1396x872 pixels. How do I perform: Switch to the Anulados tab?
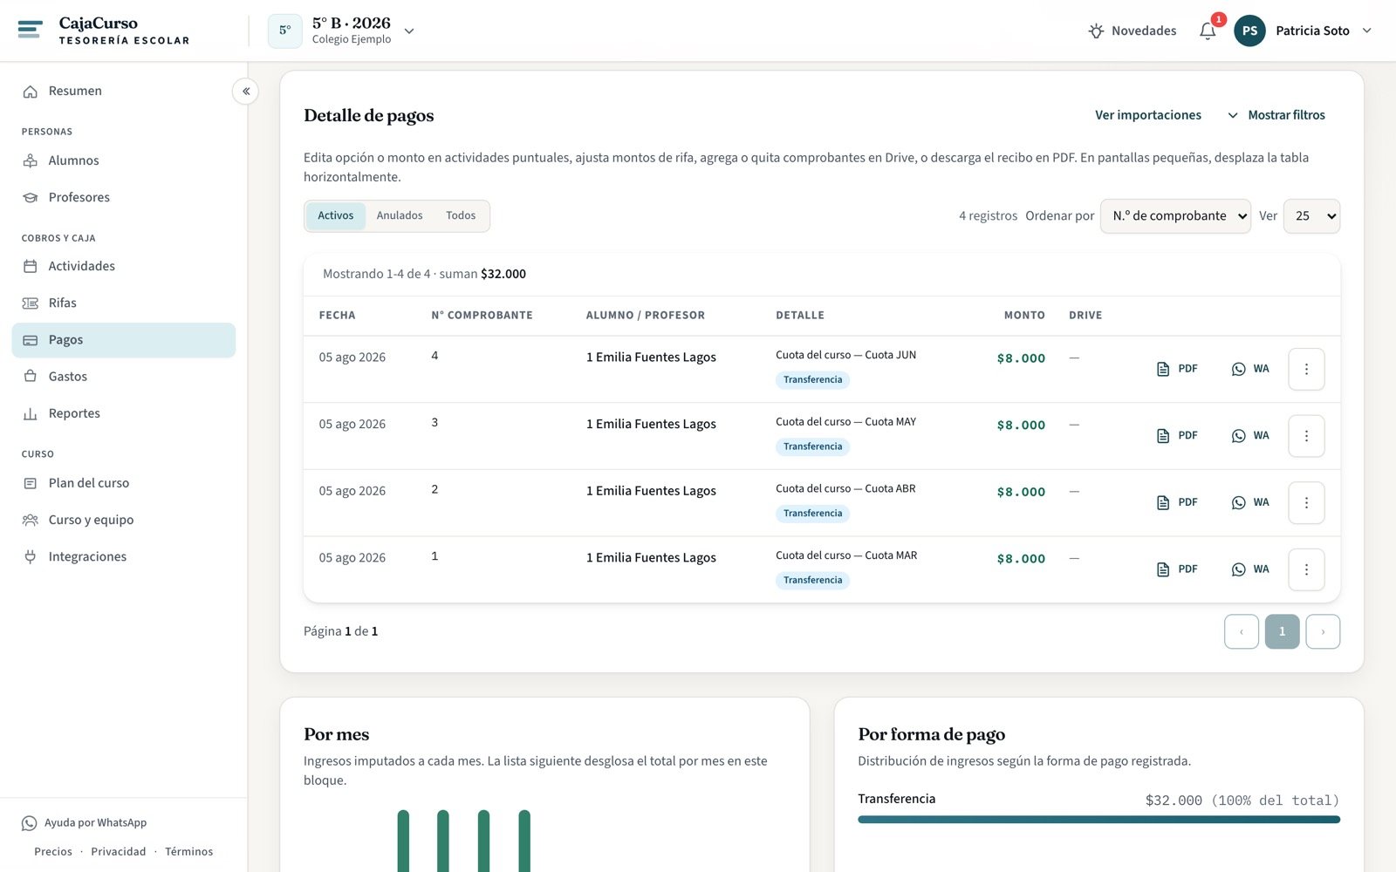[400, 216]
